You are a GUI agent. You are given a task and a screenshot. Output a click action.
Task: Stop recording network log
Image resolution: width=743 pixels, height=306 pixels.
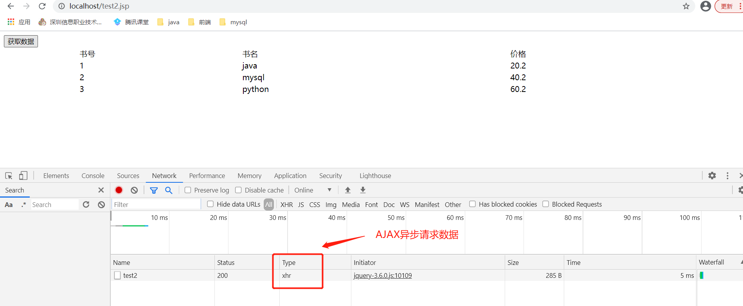click(x=119, y=190)
